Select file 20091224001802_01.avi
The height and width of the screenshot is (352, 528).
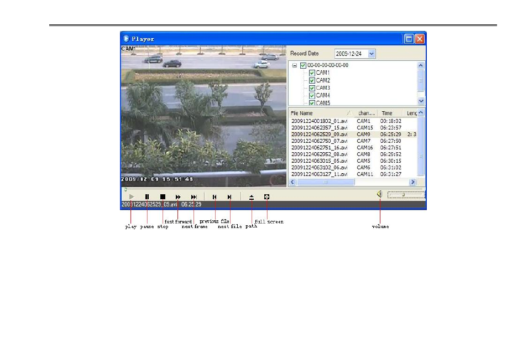(319, 121)
